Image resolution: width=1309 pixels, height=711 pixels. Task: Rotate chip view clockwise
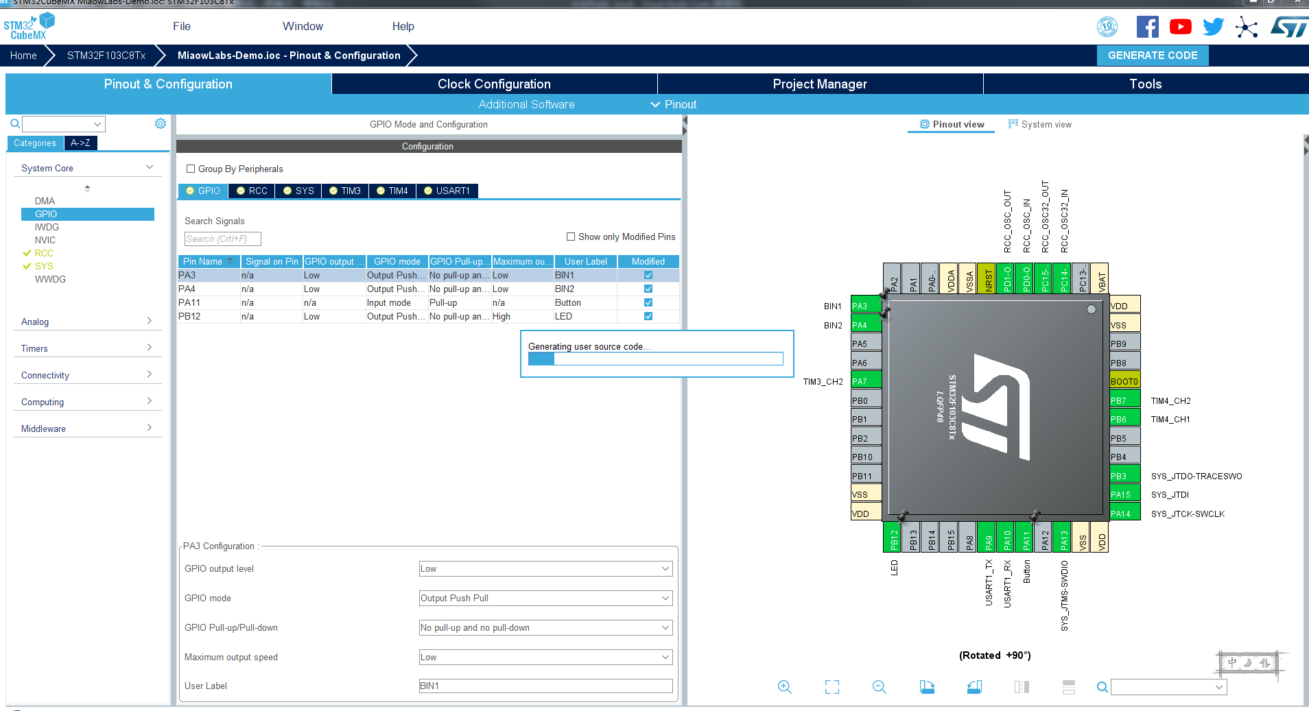point(927,686)
